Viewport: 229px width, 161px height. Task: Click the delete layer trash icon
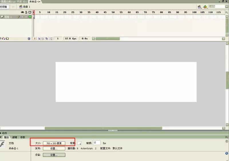click(29, 38)
